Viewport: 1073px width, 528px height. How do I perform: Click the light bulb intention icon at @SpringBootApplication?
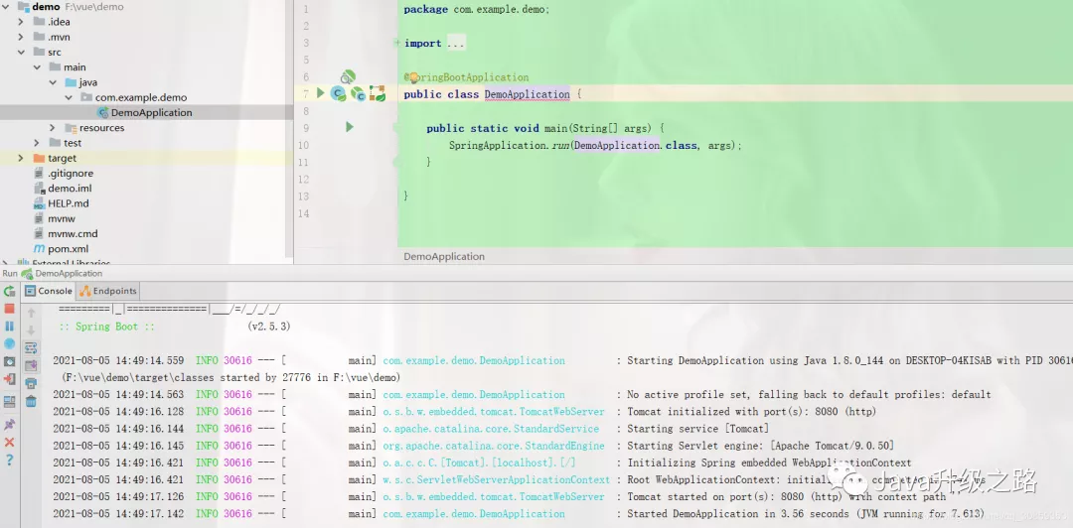[x=413, y=77]
